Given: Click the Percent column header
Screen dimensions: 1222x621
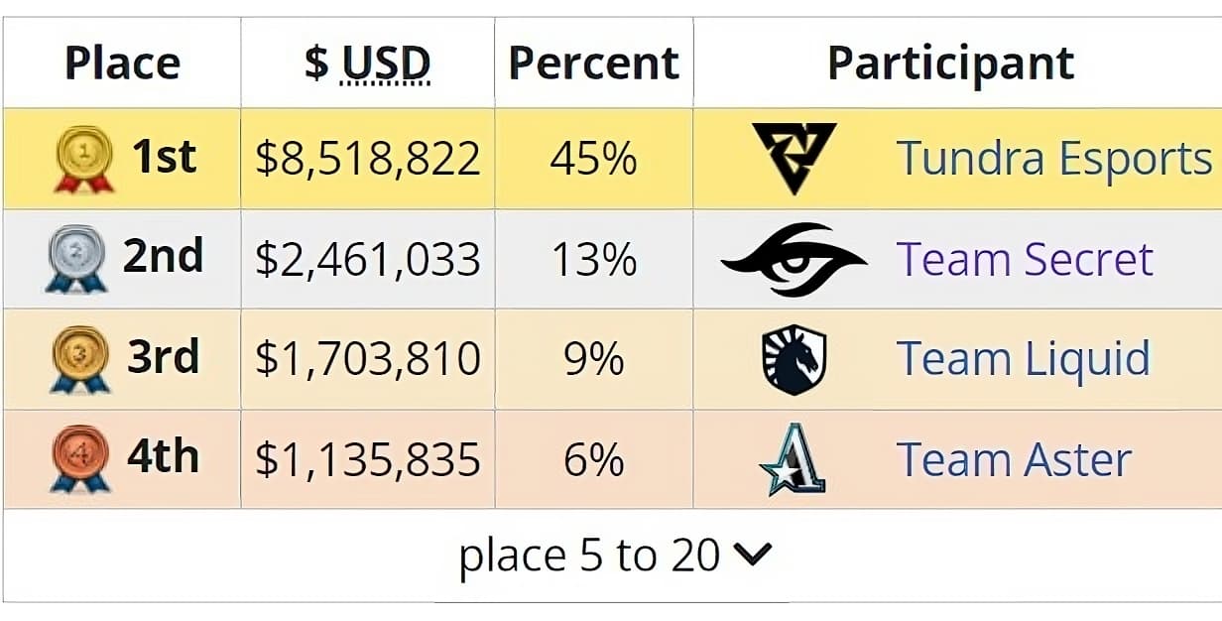Looking at the screenshot, I should (x=593, y=63).
